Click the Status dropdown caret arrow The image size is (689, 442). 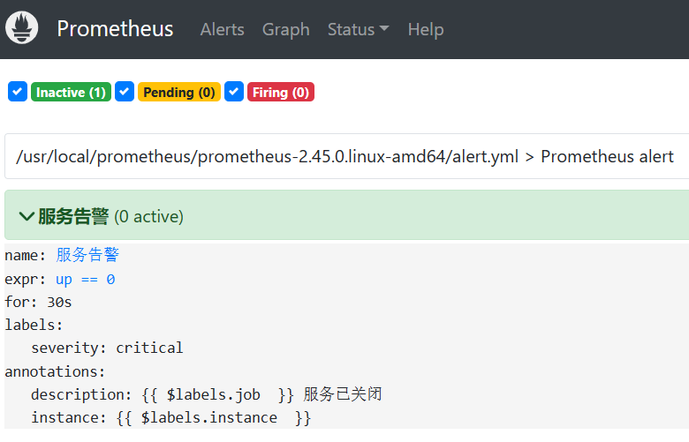click(384, 29)
